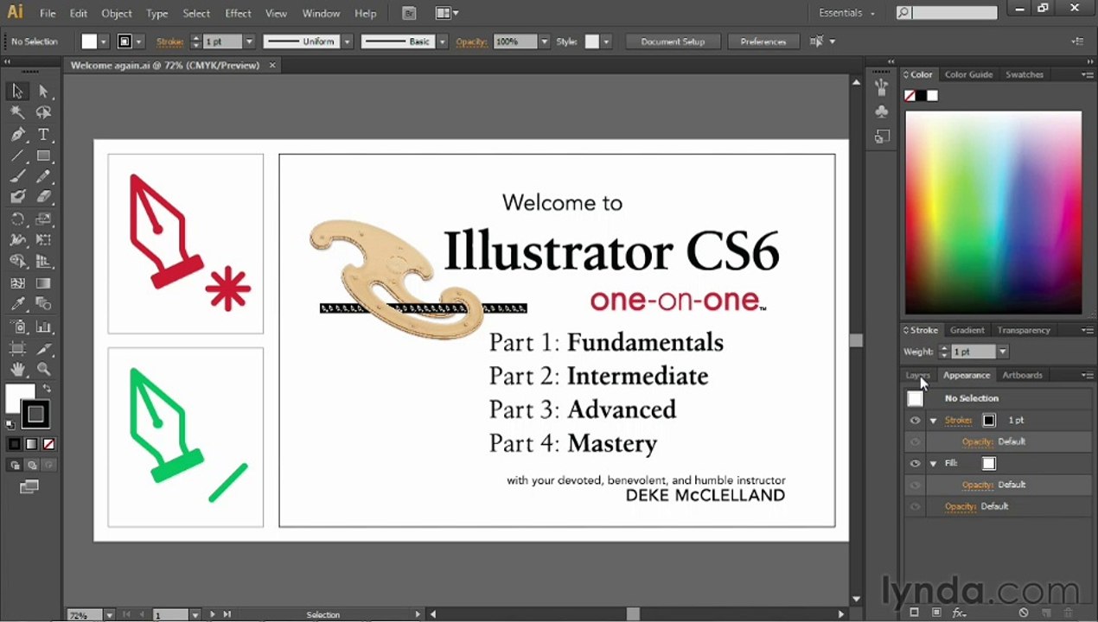Image resolution: width=1098 pixels, height=622 pixels.
Task: Click the white swatch in Color panel
Action: point(932,96)
